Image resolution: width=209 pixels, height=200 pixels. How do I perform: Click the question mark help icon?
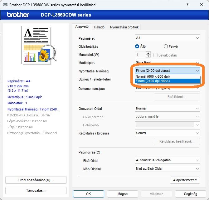tap(187, 5)
